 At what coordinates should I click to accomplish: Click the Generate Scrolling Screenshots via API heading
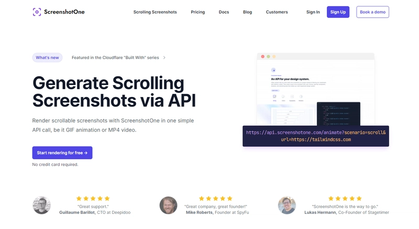(114, 92)
